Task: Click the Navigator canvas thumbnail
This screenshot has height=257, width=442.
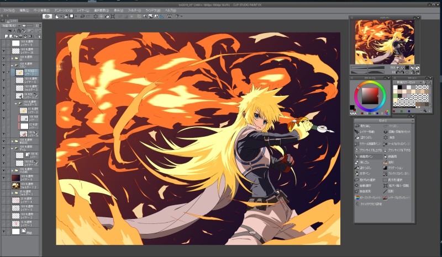Action: (385, 42)
